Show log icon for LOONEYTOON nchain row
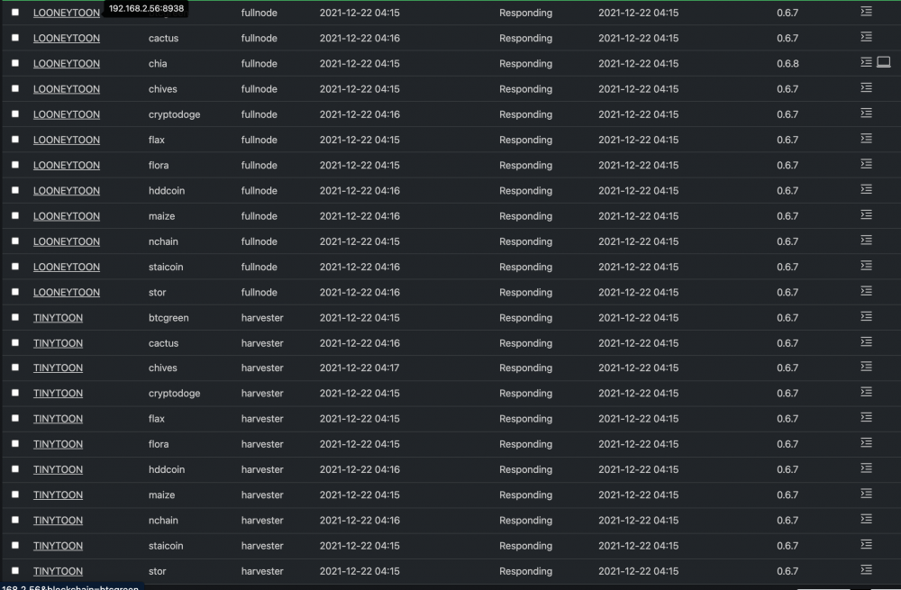The width and height of the screenshot is (901, 590). [866, 240]
